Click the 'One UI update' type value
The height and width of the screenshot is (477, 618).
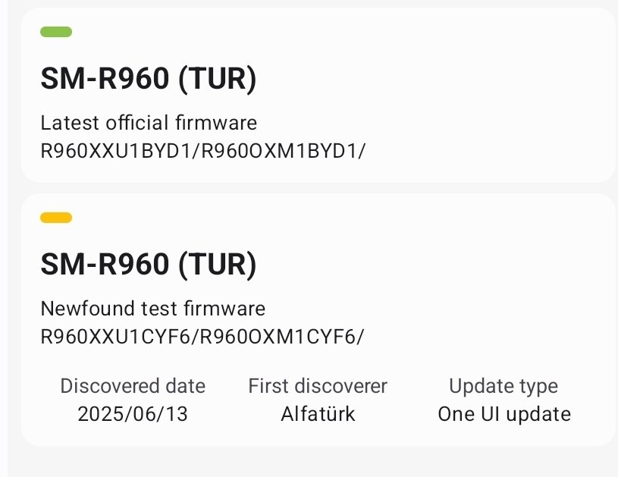(504, 414)
